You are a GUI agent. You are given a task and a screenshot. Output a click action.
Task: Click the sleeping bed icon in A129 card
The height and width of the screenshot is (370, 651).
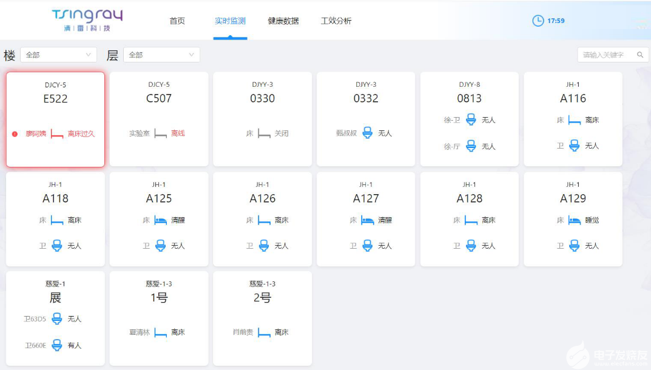[574, 220]
